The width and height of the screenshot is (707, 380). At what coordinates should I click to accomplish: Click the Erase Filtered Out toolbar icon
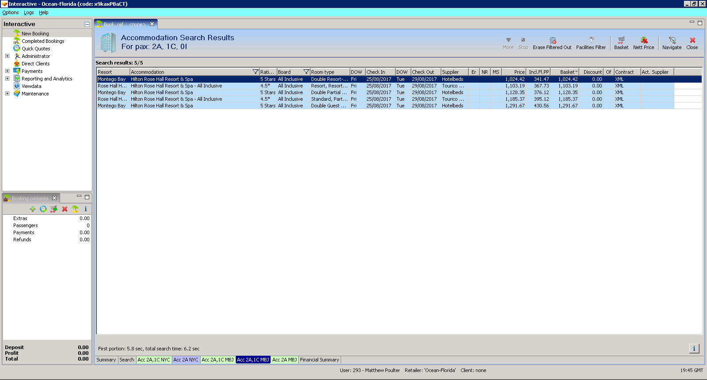552,40
